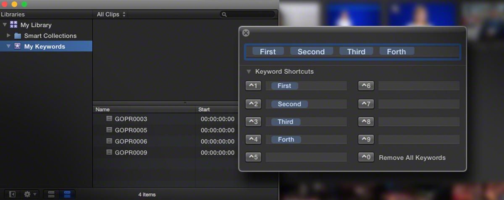Image resolution: width=504 pixels, height=200 pixels.
Task: Click the film clip icon beside GOPR0006
Action: point(110,141)
